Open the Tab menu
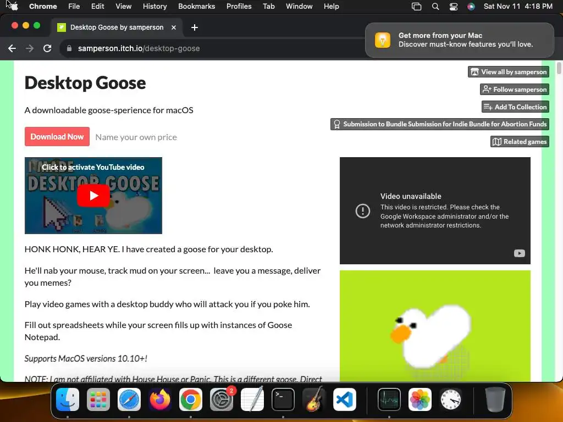Screen dimensions: 563x422 pyautogui.click(x=268, y=6)
